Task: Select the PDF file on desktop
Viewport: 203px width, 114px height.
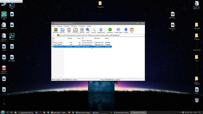Action: click(x=4, y=70)
